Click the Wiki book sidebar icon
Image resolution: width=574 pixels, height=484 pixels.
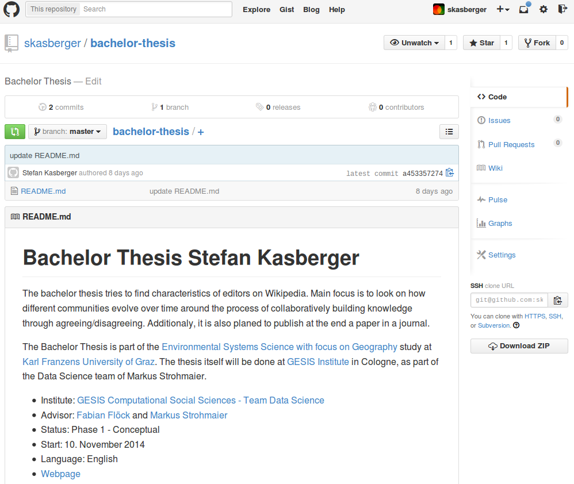point(481,168)
